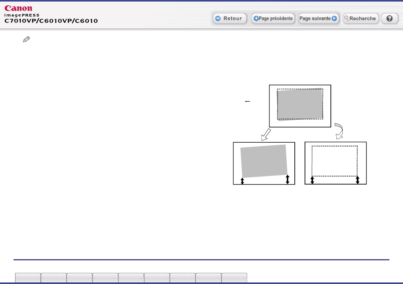
Task: Open the Recherche search button
Action: [x=361, y=19]
